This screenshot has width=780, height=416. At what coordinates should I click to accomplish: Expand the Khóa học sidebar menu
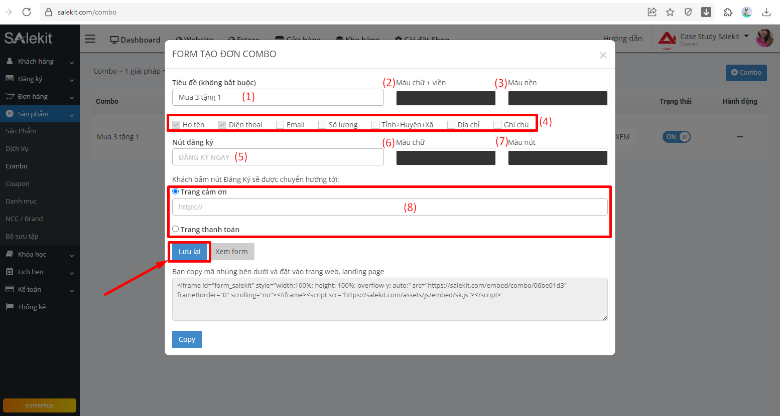tap(72, 255)
